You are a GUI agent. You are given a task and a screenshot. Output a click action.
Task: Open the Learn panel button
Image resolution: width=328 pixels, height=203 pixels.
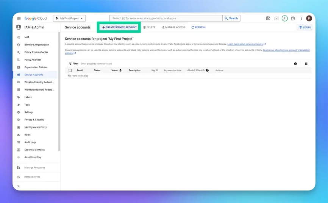click(305, 27)
